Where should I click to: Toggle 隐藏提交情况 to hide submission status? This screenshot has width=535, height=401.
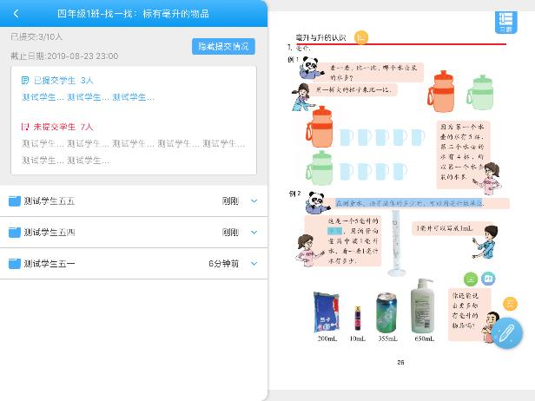(223, 47)
